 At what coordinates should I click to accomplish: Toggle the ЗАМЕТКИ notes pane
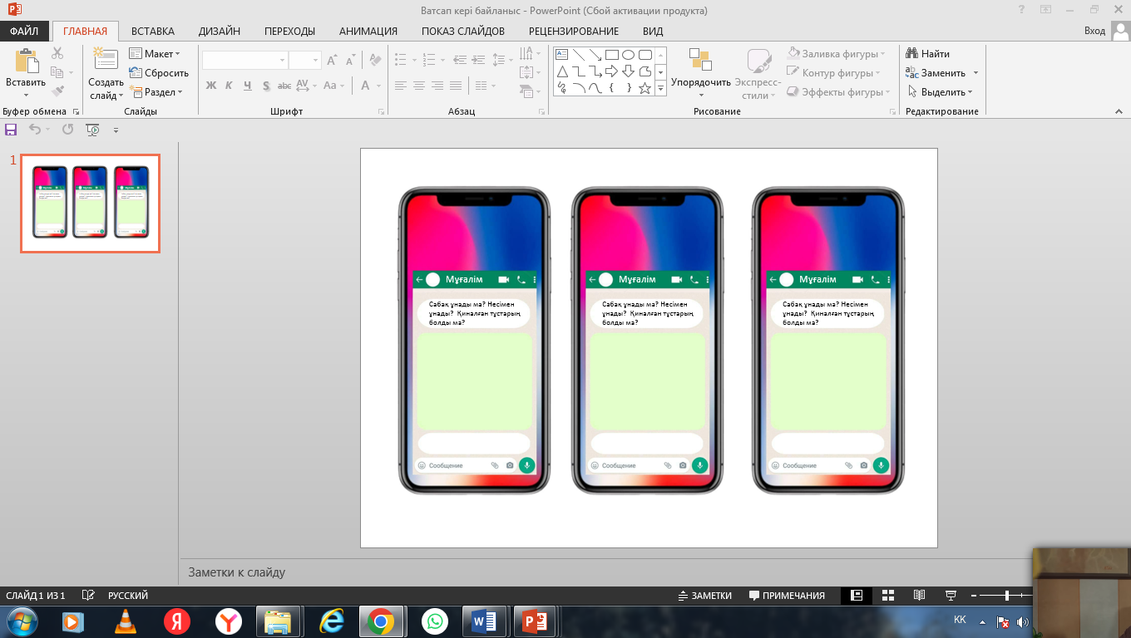tap(704, 596)
